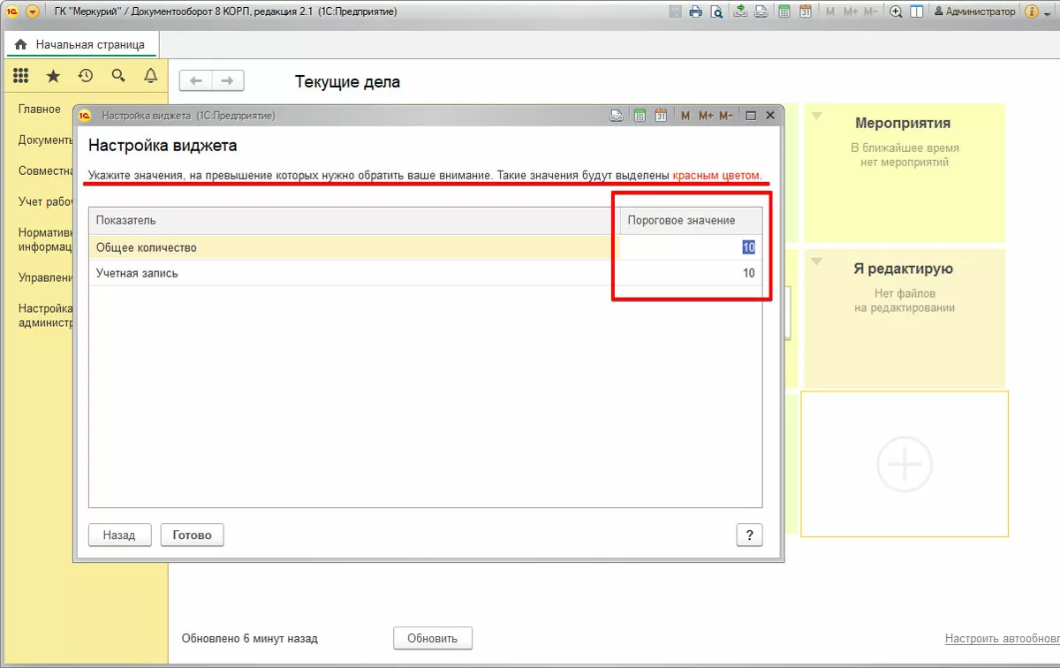Edit threshold value for Общее количество

(691, 247)
